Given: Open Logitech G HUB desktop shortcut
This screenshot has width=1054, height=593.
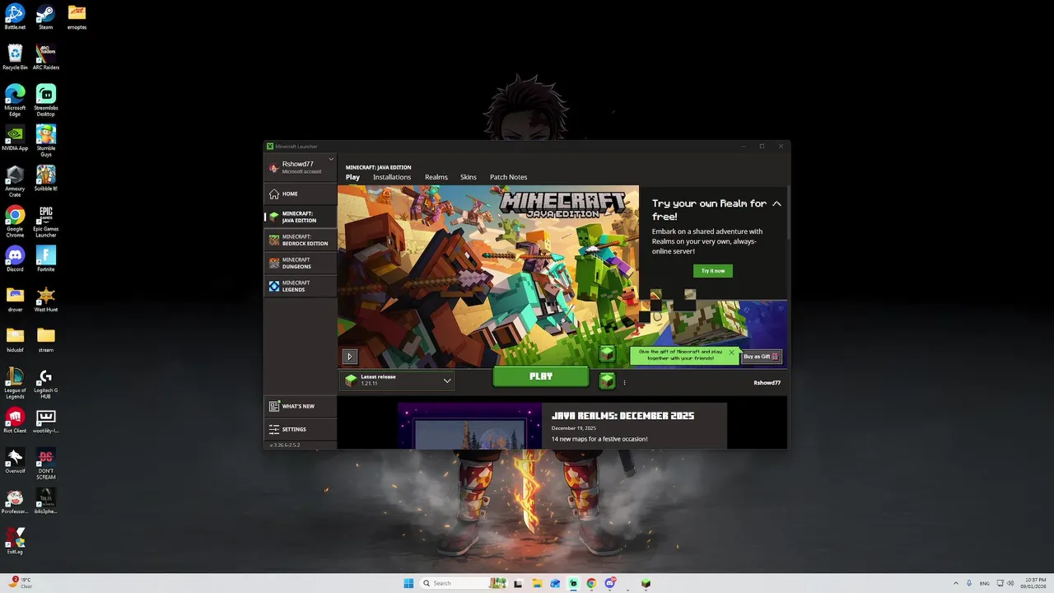Looking at the screenshot, I should (x=46, y=383).
